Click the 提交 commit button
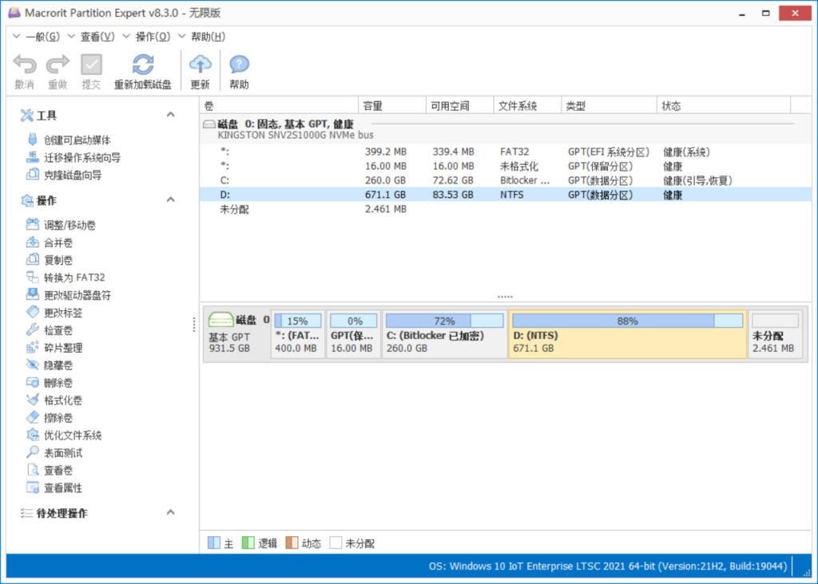The width and height of the screenshot is (818, 584). click(91, 71)
